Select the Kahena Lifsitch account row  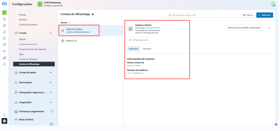coord(91,31)
